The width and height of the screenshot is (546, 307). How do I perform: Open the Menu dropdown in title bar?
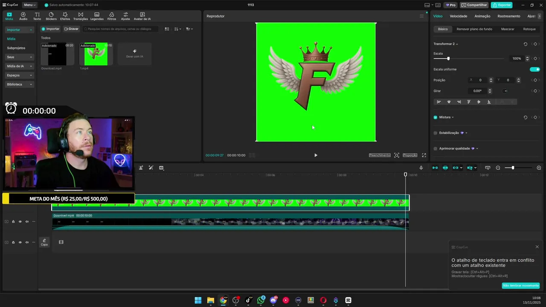tap(29, 5)
